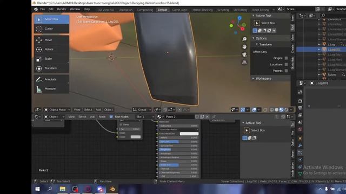Toggle X-ray view button in viewport header
Image resolution: width=346 pixels, height=194 pixels.
pyautogui.click(x=265, y=109)
